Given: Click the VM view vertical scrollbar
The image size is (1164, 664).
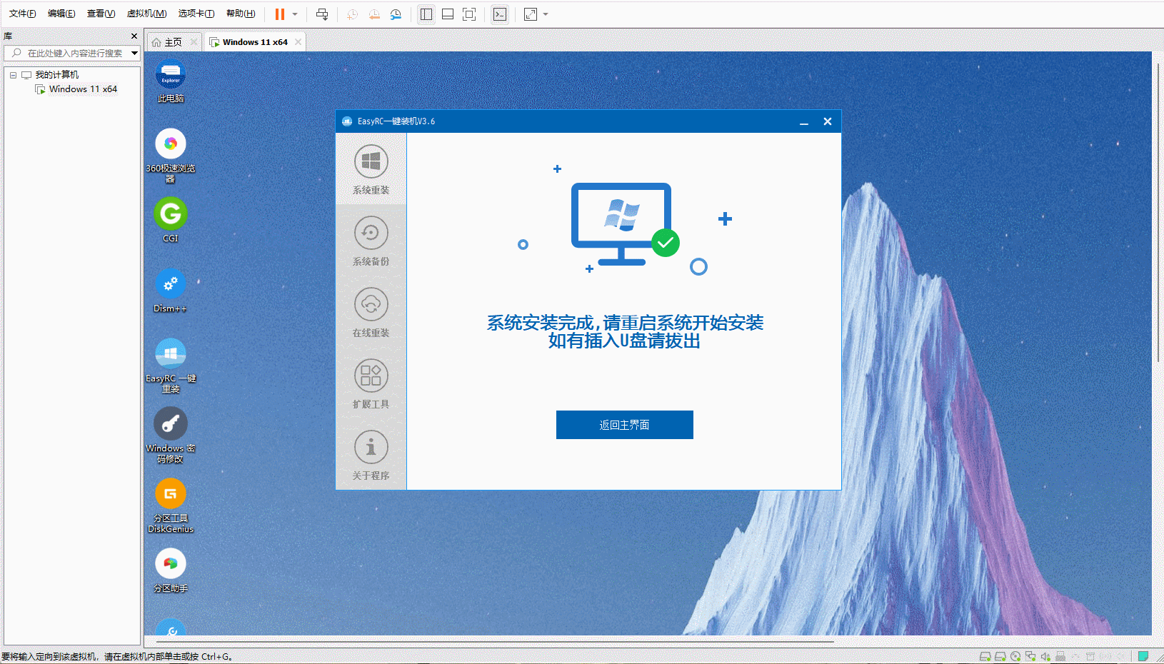Looking at the screenshot, I should click(1158, 214).
